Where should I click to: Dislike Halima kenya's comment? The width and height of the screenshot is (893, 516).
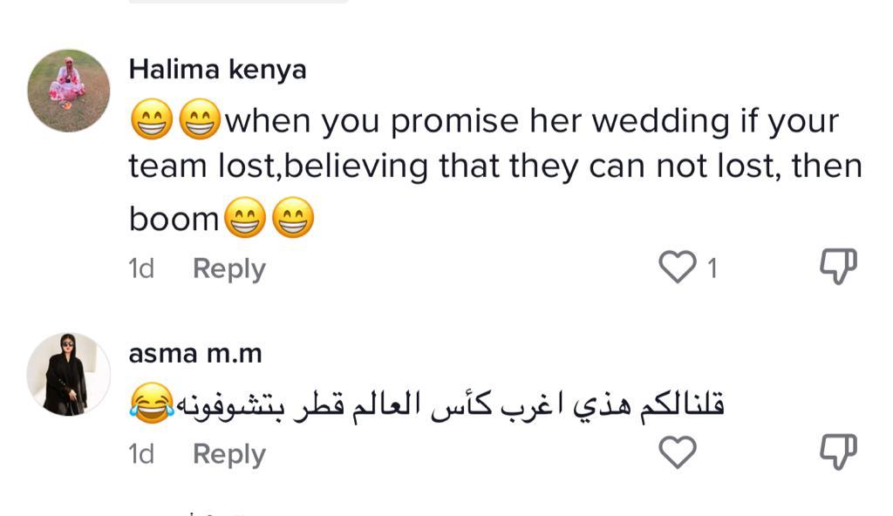(839, 267)
